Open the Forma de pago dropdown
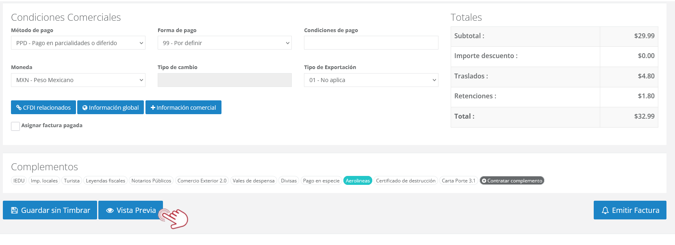The width and height of the screenshot is (675, 245). tap(225, 43)
